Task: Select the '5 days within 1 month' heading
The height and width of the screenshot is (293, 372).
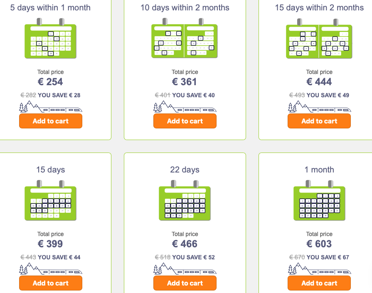Action: [x=50, y=7]
